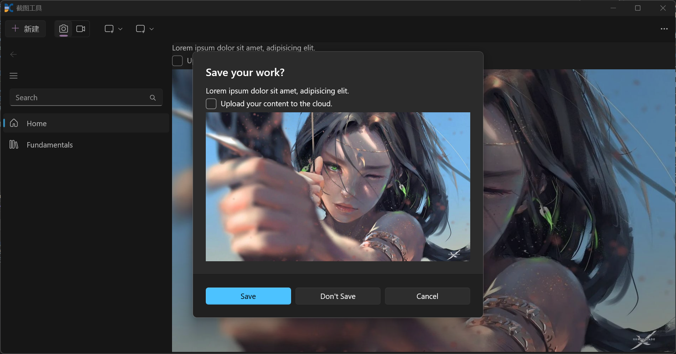This screenshot has height=354, width=676.
Task: Click the first snip shape rectangle icon
Action: (109, 29)
